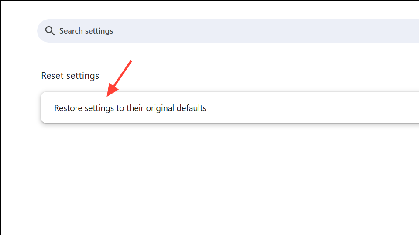Image resolution: width=419 pixels, height=235 pixels.
Task: Click blank page area below Restore card
Action: pyautogui.click(x=209, y=178)
